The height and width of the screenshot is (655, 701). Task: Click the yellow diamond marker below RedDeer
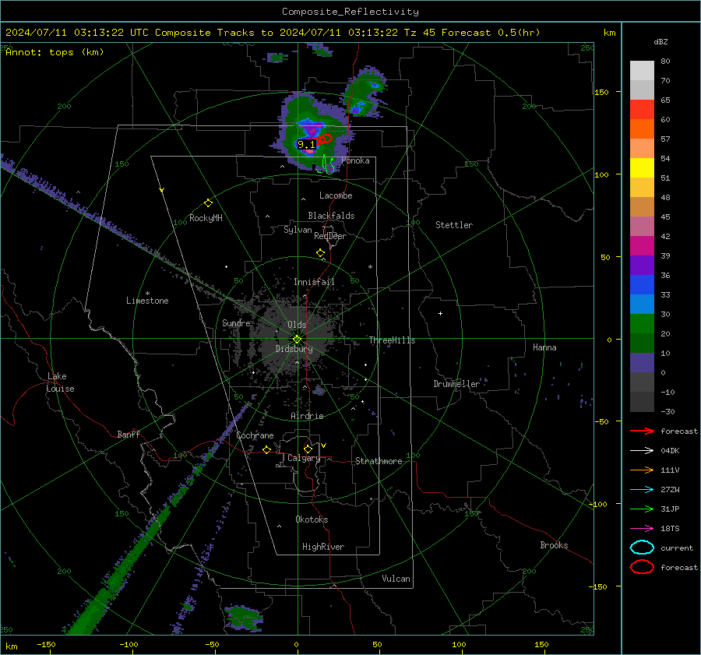320,253
